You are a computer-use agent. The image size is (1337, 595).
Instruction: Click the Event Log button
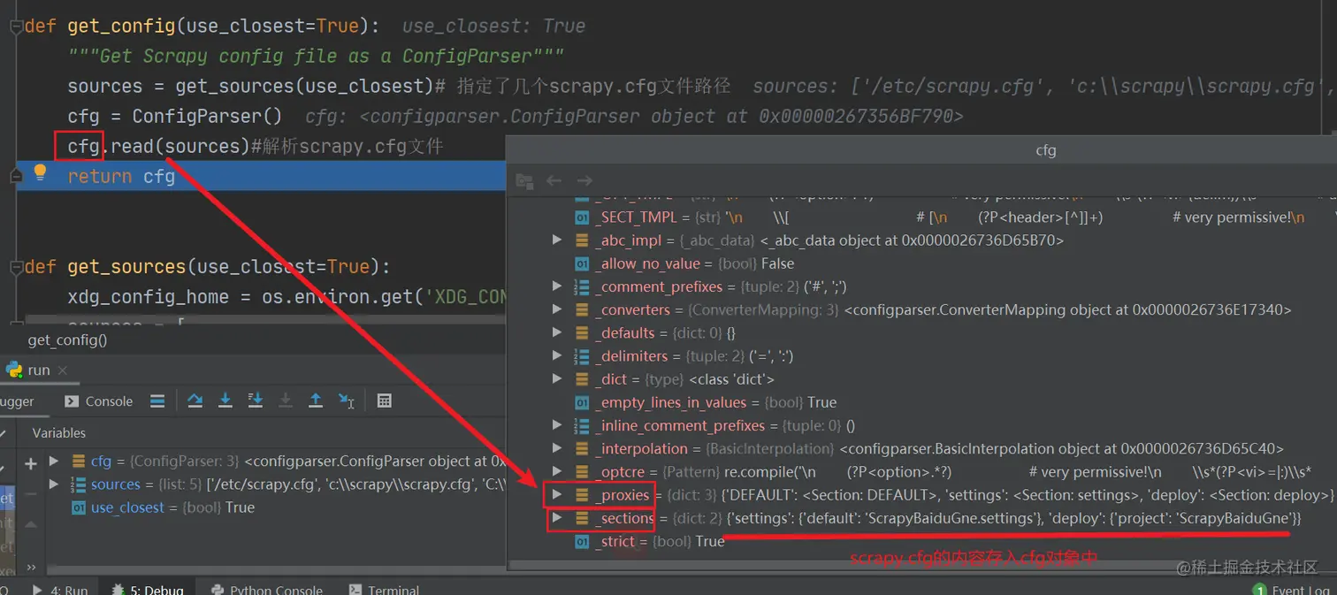pos(1293,589)
